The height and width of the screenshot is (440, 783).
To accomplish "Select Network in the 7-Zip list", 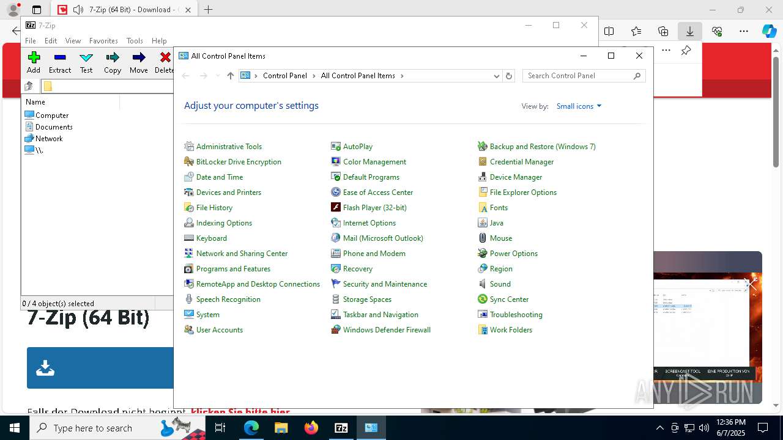I will pos(44,138).
